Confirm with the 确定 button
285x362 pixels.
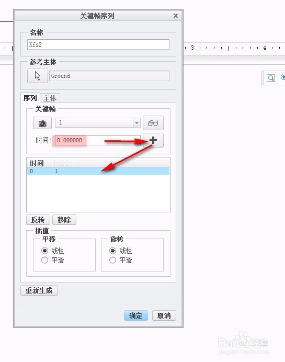135,315
